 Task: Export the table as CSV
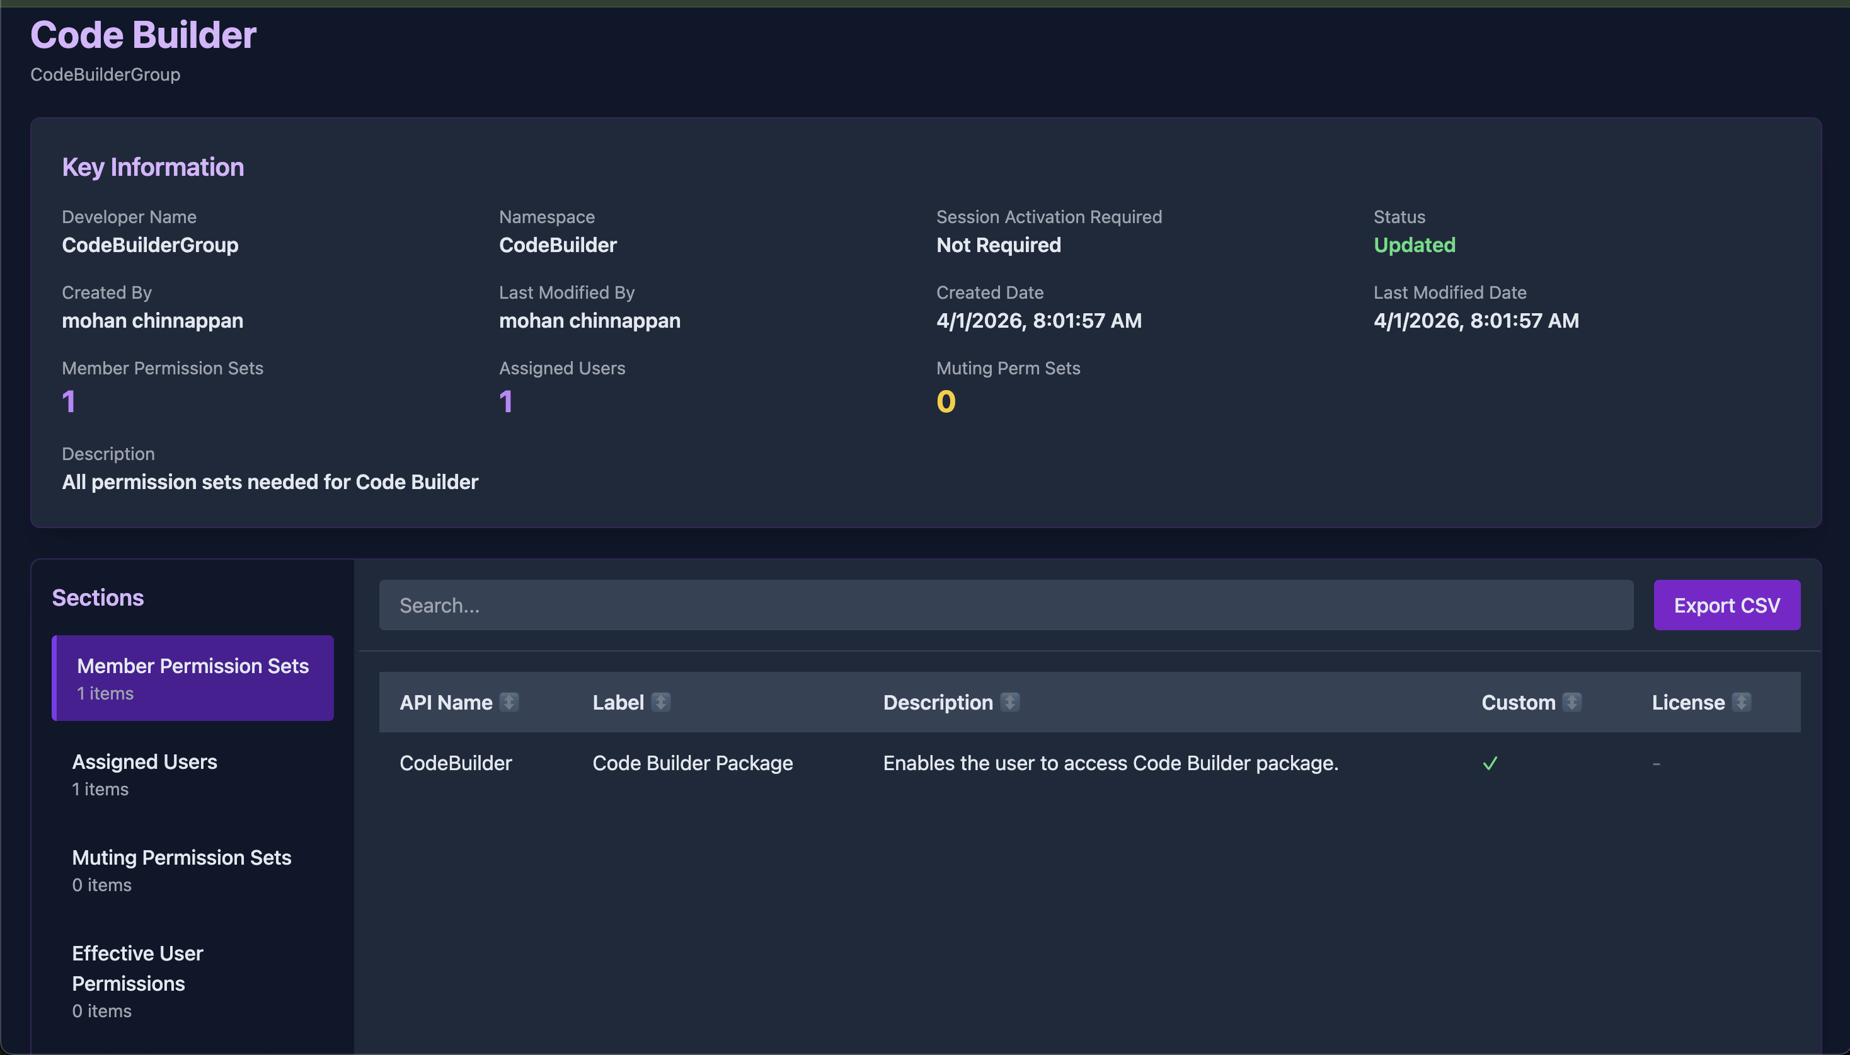point(1727,605)
